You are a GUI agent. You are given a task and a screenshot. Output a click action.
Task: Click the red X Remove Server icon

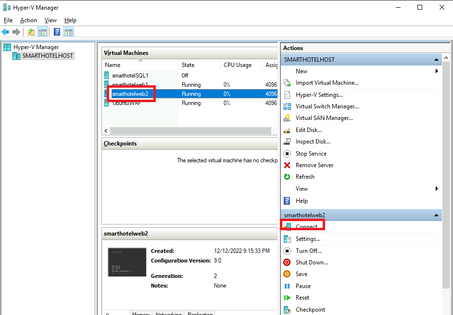tap(287, 165)
